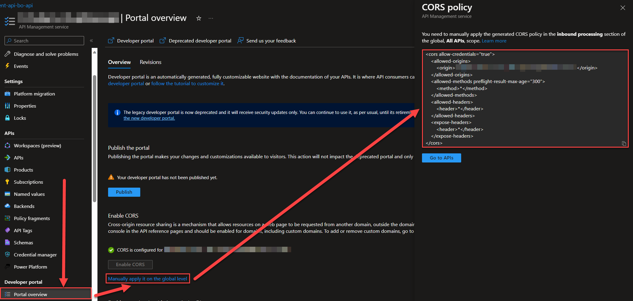Click the info icon in the deprecation banner

coord(117,112)
